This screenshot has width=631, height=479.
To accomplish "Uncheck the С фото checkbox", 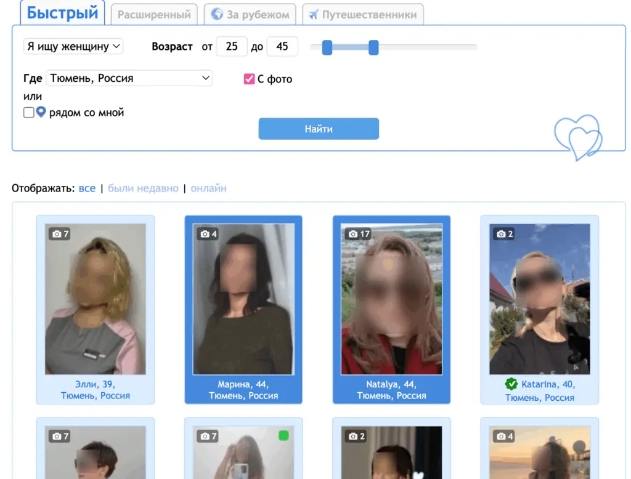I will (x=250, y=79).
